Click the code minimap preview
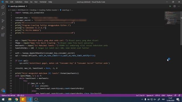This screenshot has width=182, height=102. click(172, 18)
